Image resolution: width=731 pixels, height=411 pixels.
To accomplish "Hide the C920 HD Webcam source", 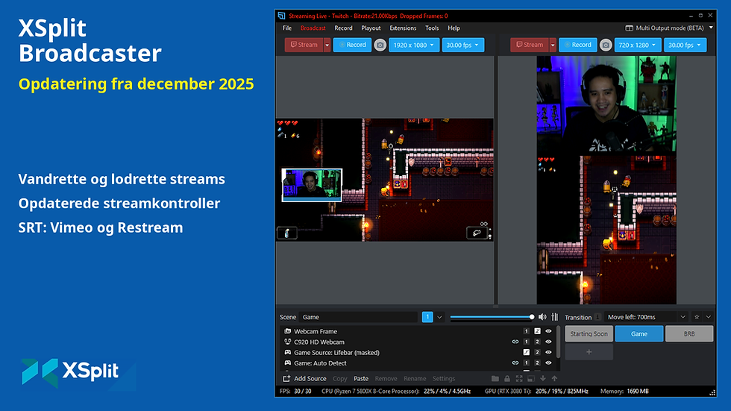I will tap(548, 342).
